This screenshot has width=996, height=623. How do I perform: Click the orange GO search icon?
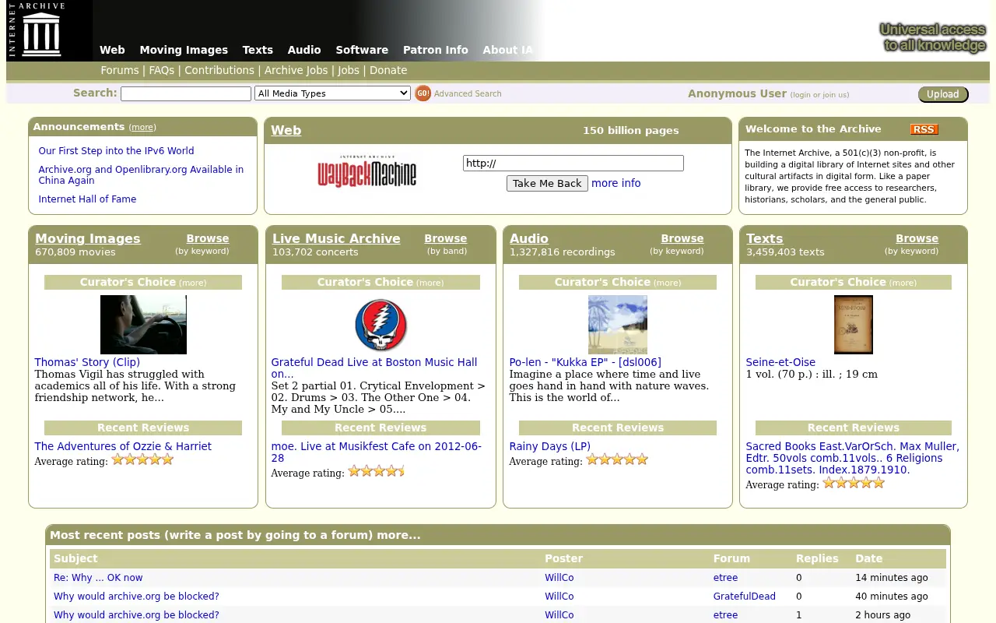pyautogui.click(x=423, y=93)
